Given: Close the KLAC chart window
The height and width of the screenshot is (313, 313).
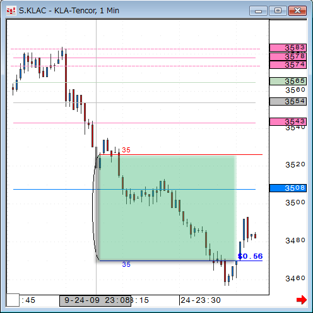Looking at the screenshot, I should tap(297, 11).
